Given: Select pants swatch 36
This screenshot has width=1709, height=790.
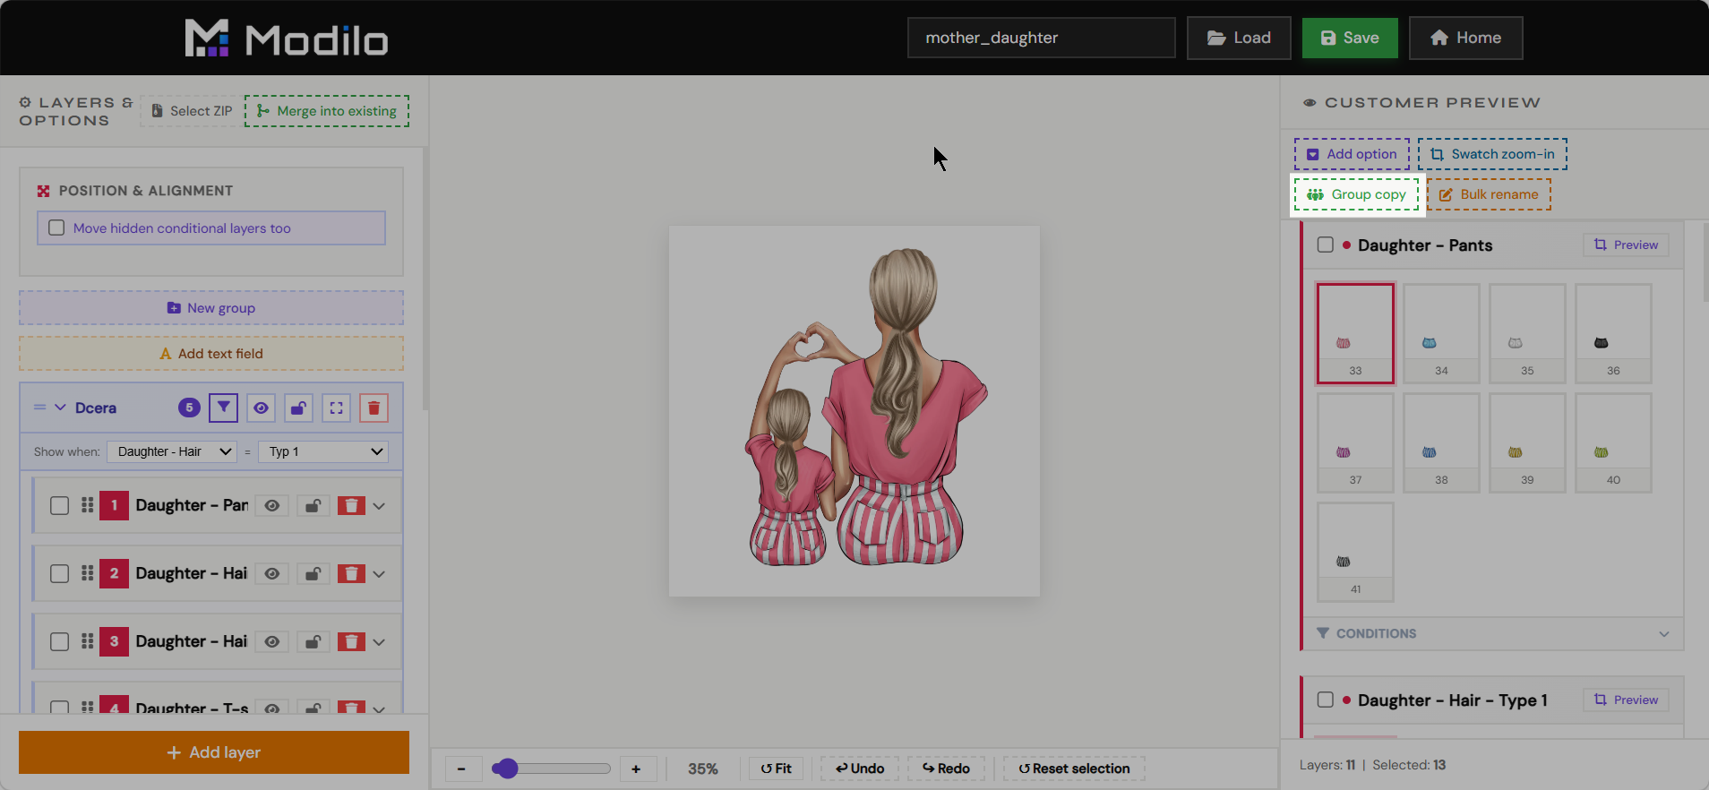Looking at the screenshot, I should pos(1613,333).
